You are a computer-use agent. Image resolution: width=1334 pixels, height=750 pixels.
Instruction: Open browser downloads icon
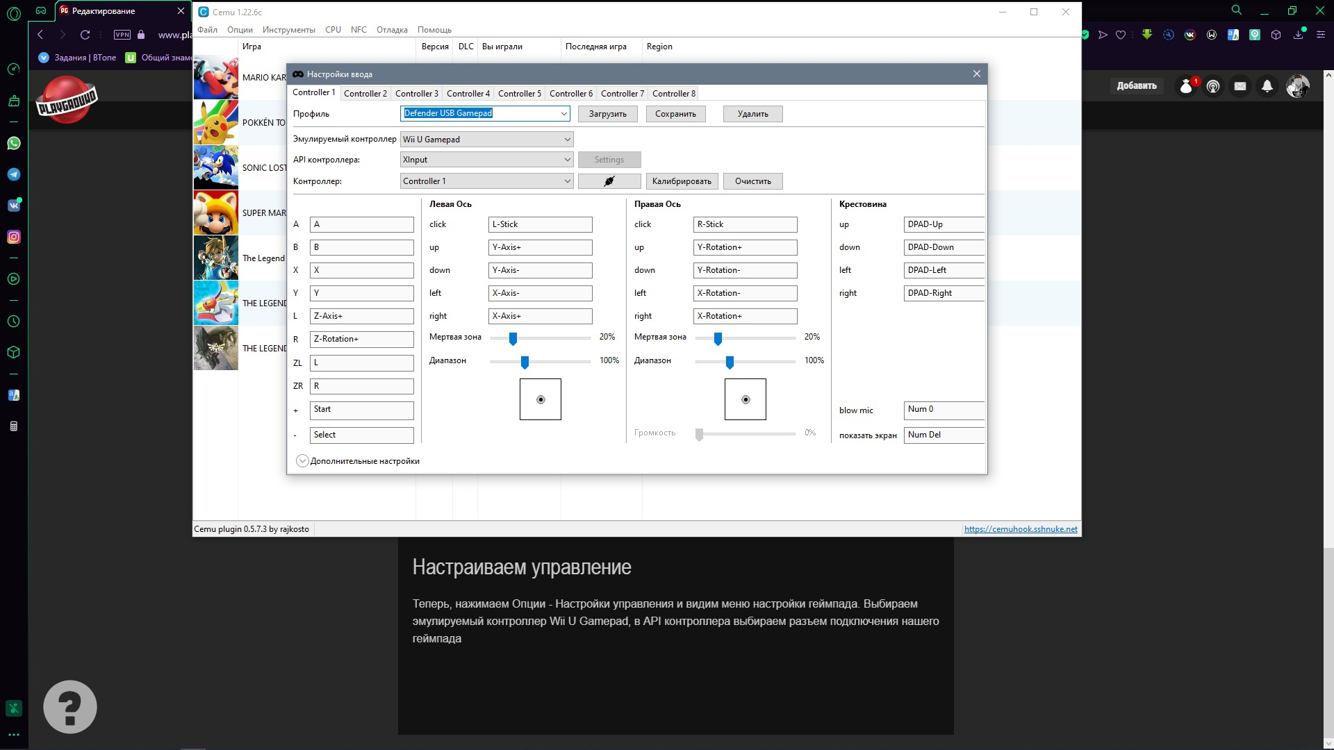tap(1298, 35)
